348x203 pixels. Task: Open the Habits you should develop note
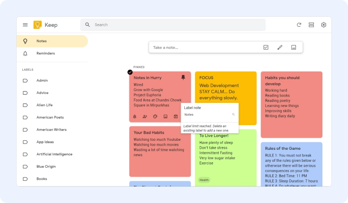tap(291, 105)
